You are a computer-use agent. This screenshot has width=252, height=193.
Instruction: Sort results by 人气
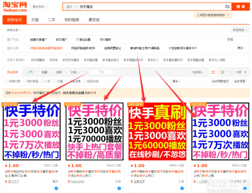tap(30, 72)
